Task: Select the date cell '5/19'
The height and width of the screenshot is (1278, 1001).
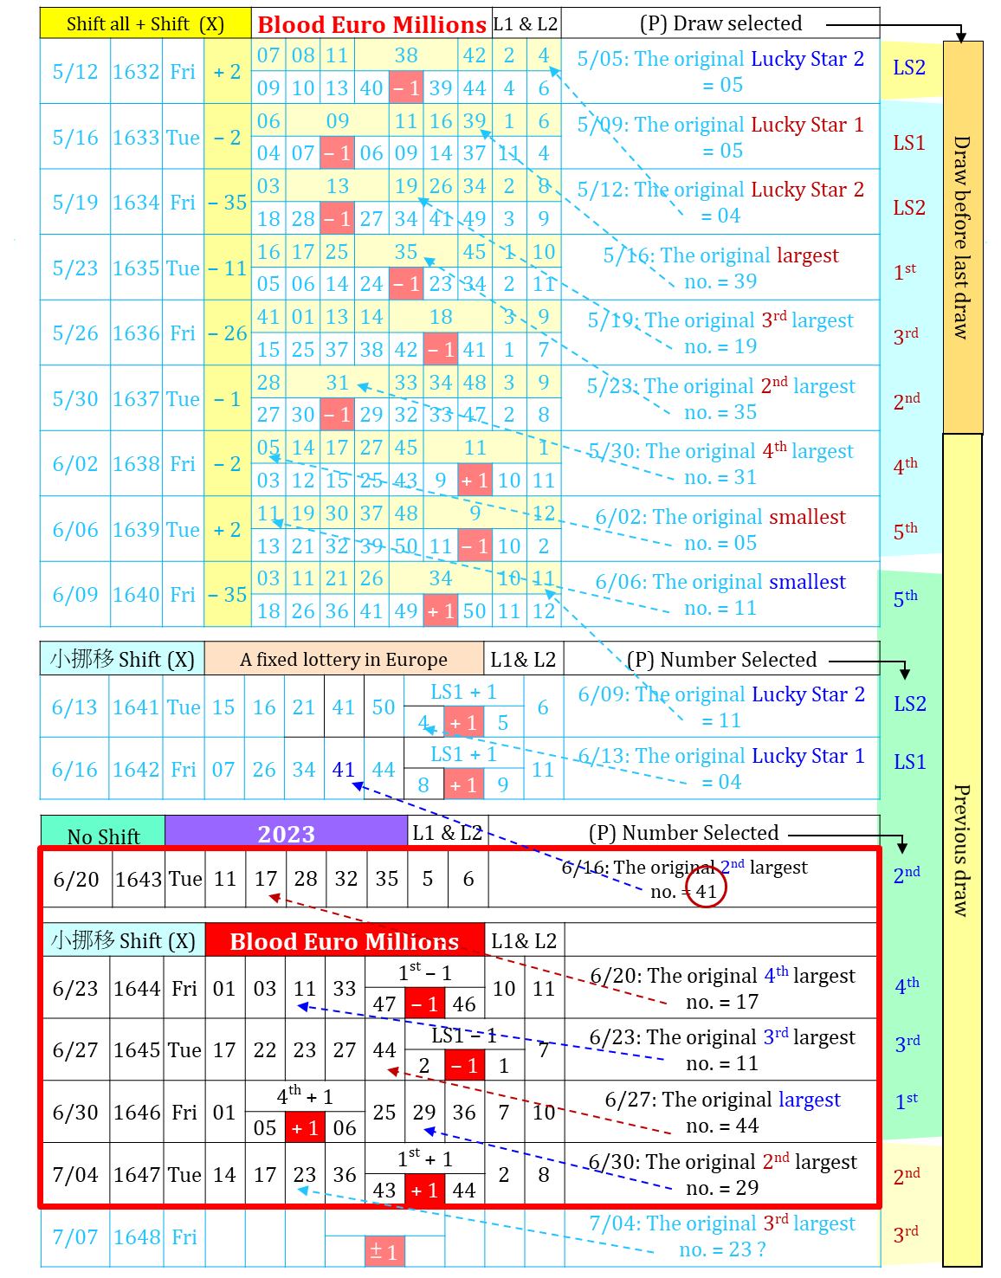Action: (75, 203)
